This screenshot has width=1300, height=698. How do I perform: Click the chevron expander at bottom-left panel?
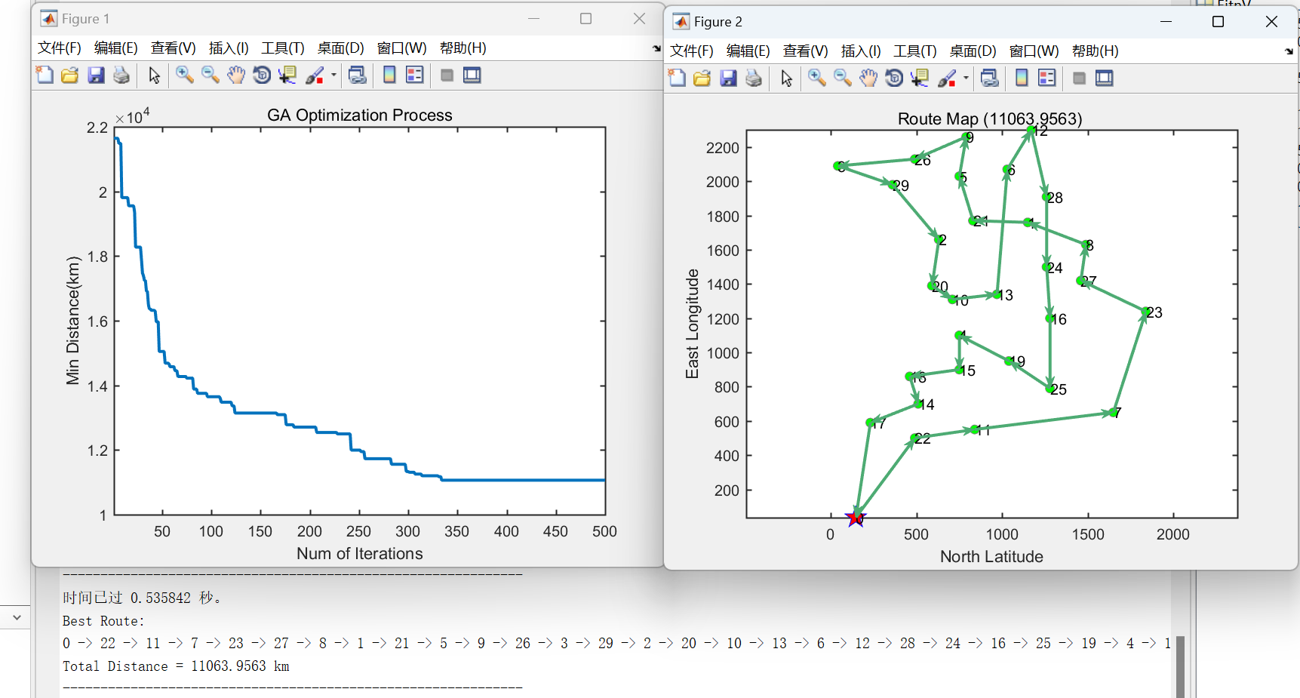[x=17, y=617]
